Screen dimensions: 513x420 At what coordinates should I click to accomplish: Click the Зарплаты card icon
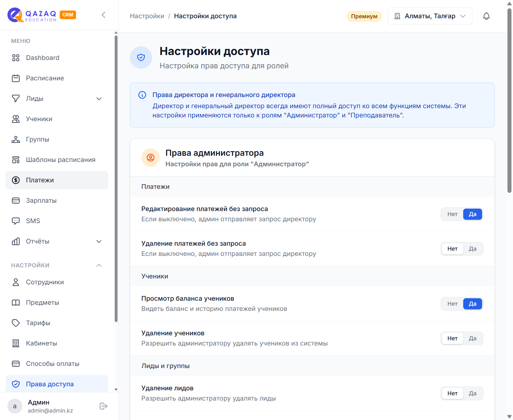[16, 201]
